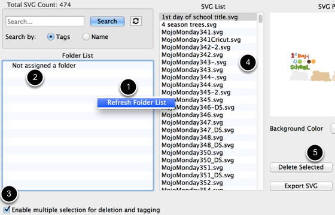
Task: Select 'MojoMonday343-.svg' in list
Action: coord(208,62)
